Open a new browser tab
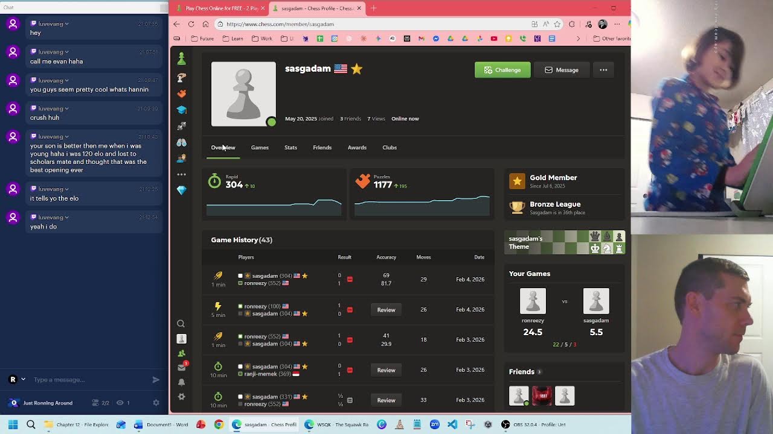 373,8
